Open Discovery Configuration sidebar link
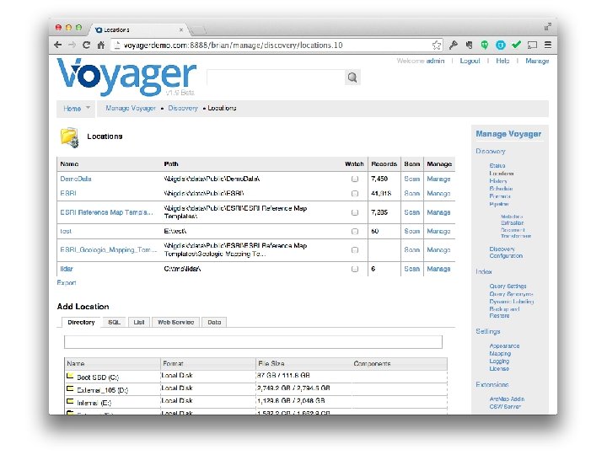 [x=506, y=252]
